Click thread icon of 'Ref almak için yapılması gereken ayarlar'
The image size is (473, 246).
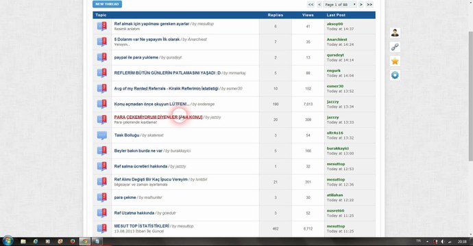[102, 26]
